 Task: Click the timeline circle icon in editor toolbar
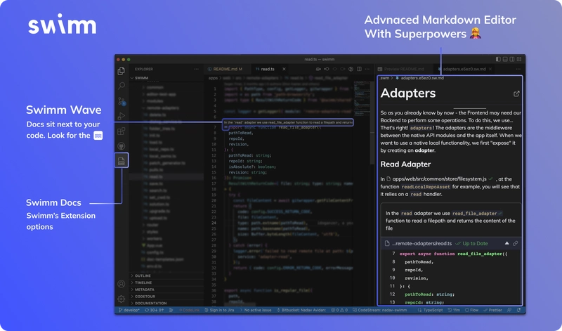coord(351,69)
